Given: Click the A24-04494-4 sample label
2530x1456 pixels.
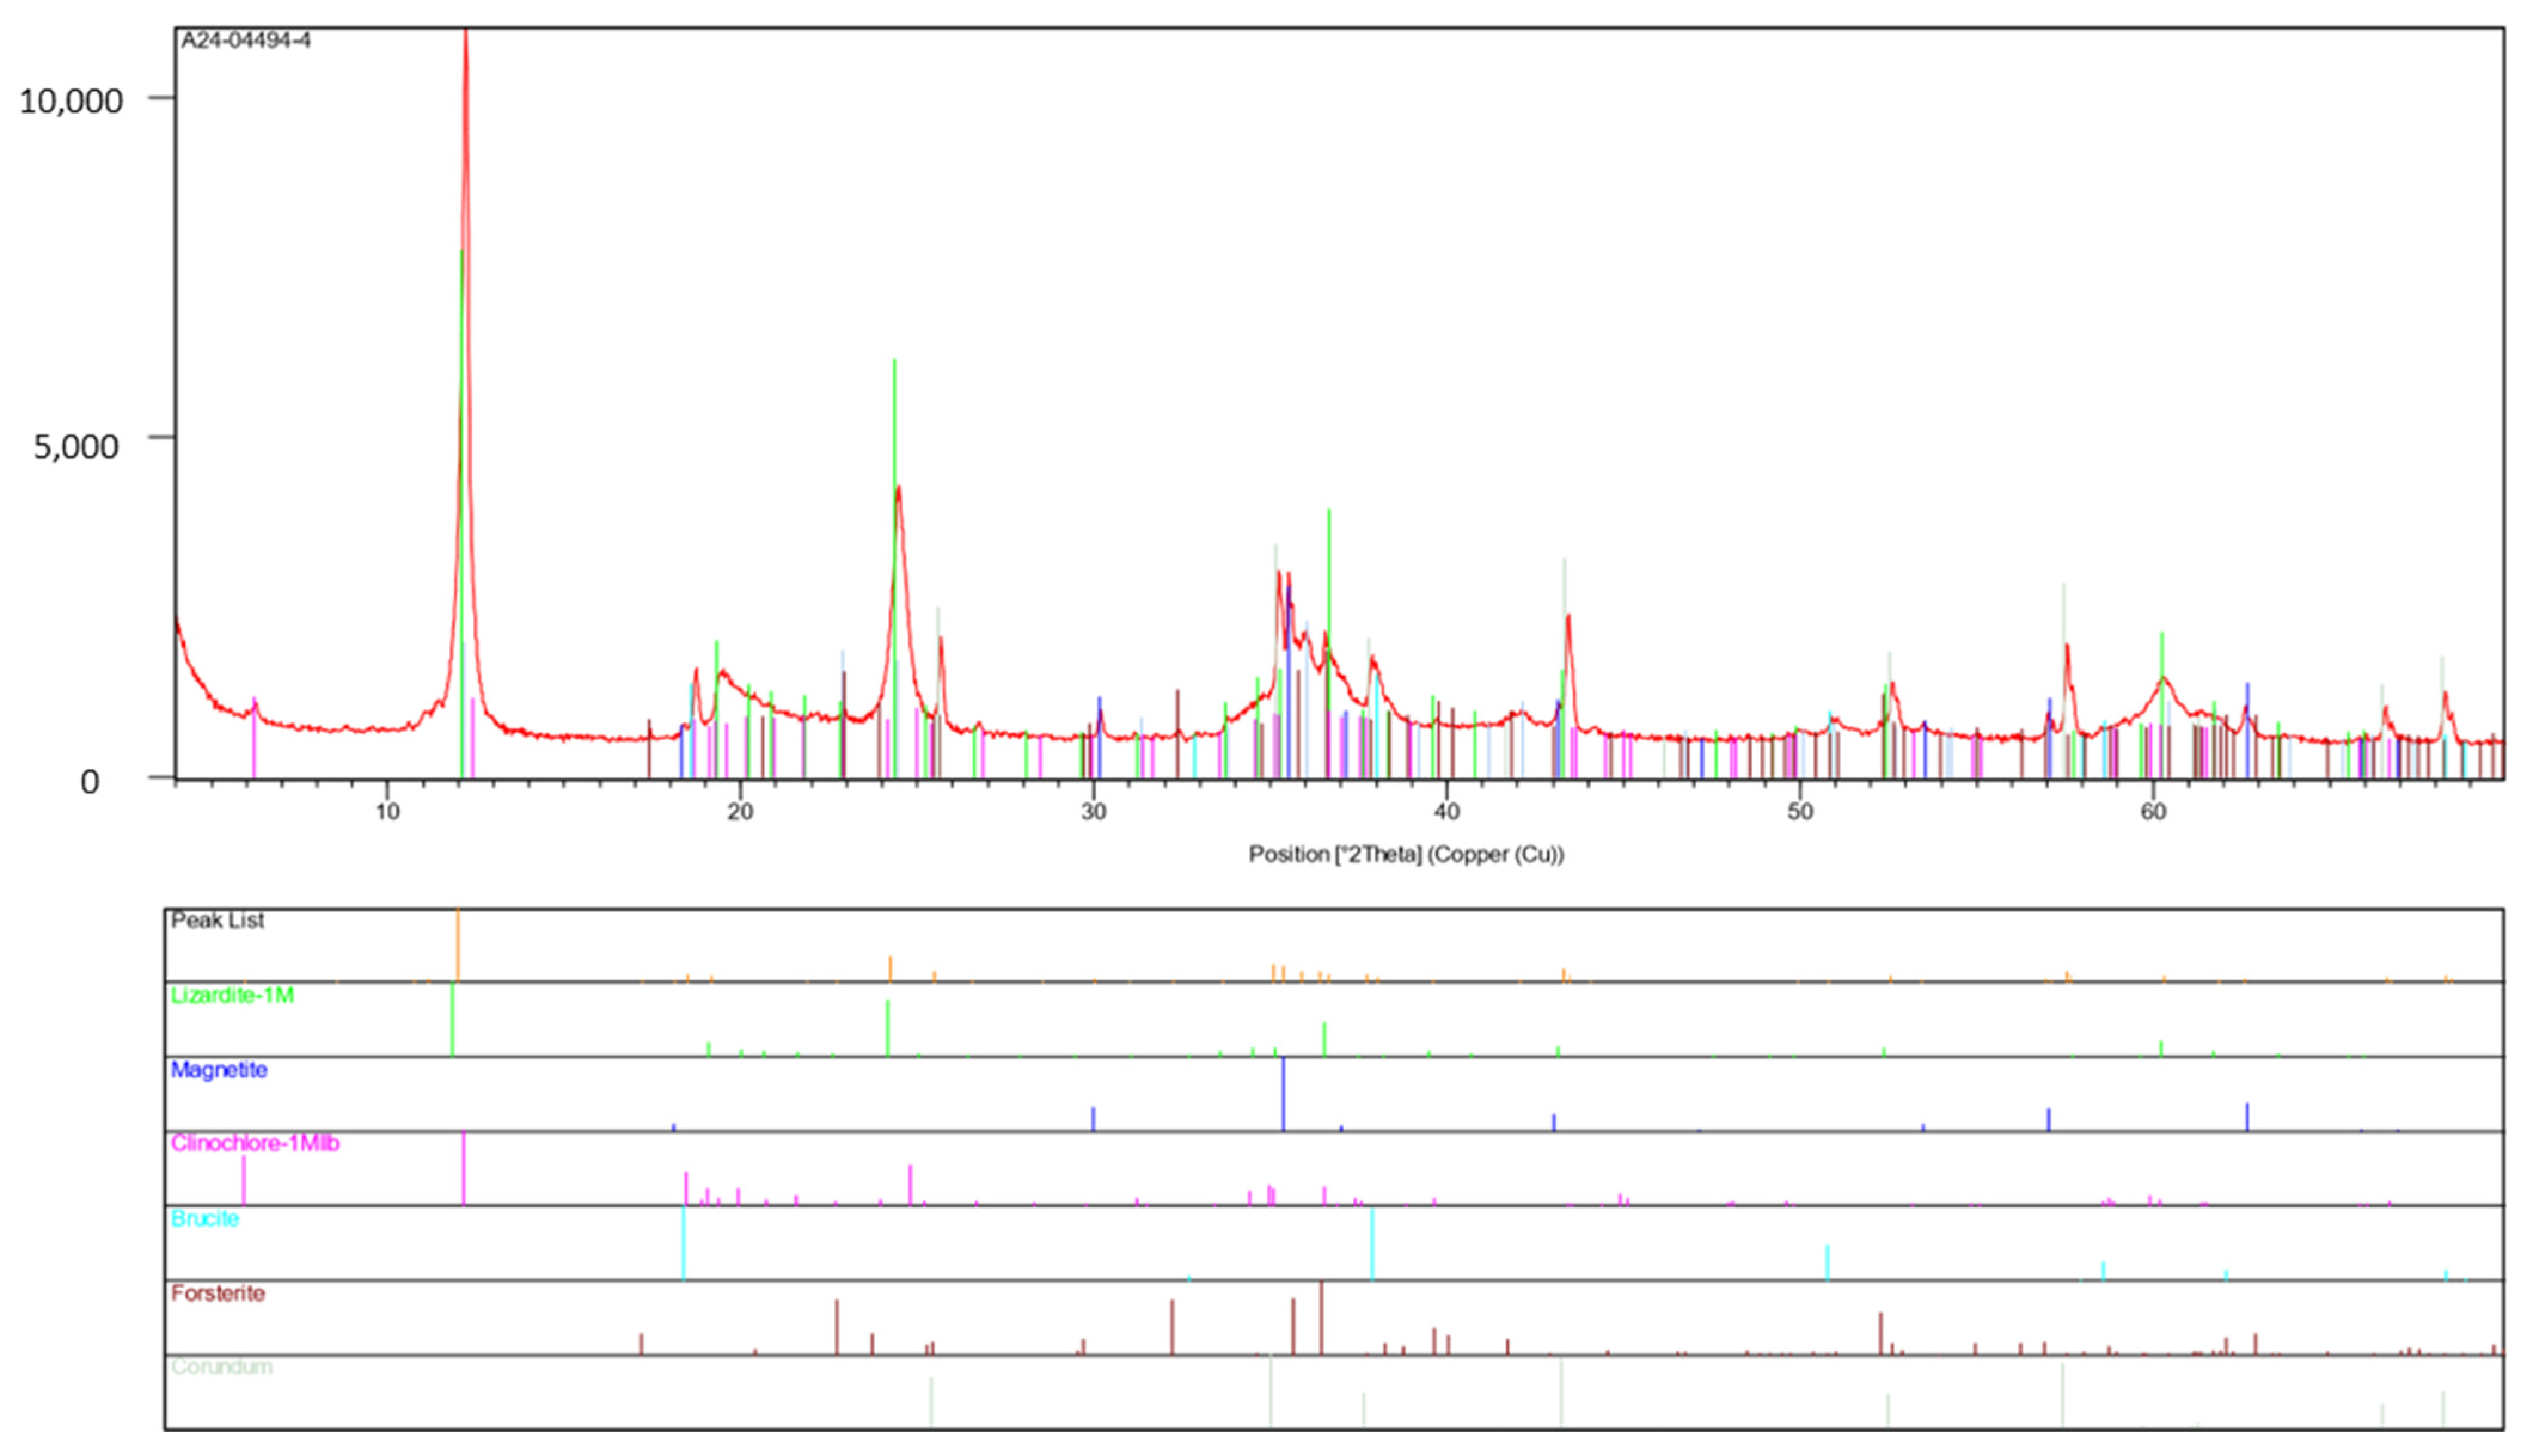Looking at the screenshot, I should pos(245,41).
